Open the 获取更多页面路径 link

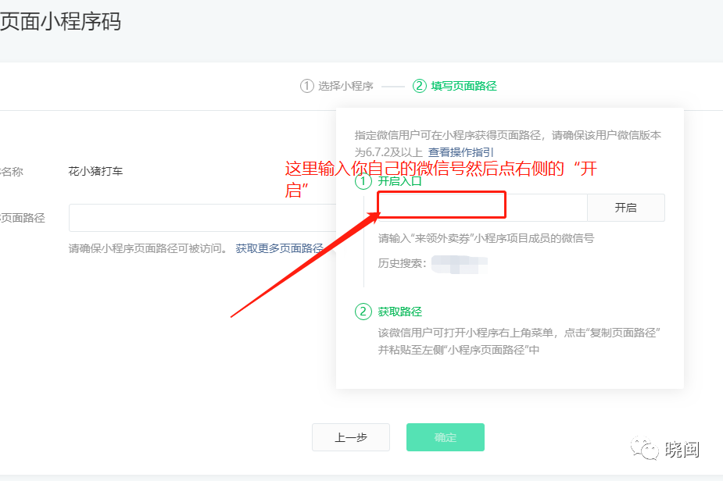click(x=279, y=248)
